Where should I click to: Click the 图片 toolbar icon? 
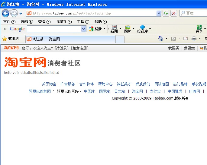pos(128,29)
